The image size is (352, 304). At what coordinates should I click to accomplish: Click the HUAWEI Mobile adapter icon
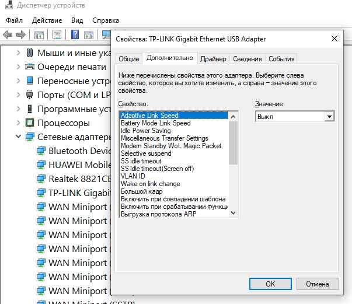point(41,165)
